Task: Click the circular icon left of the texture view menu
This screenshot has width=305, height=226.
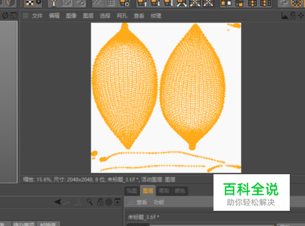Action: point(5,16)
